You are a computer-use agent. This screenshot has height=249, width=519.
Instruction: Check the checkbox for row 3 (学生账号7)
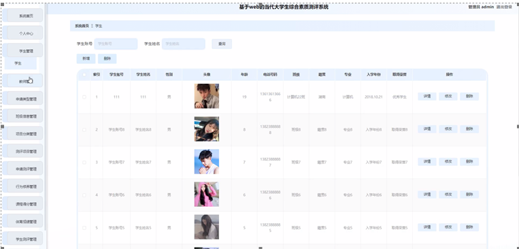tap(84, 162)
